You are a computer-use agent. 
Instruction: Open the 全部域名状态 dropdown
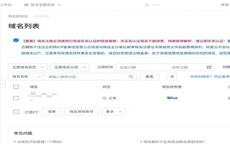[28, 67]
